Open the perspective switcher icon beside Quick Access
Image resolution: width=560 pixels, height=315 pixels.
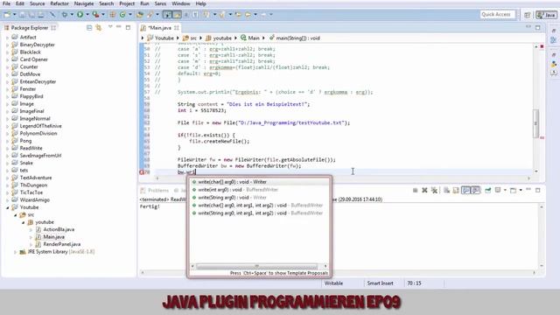[527, 15]
